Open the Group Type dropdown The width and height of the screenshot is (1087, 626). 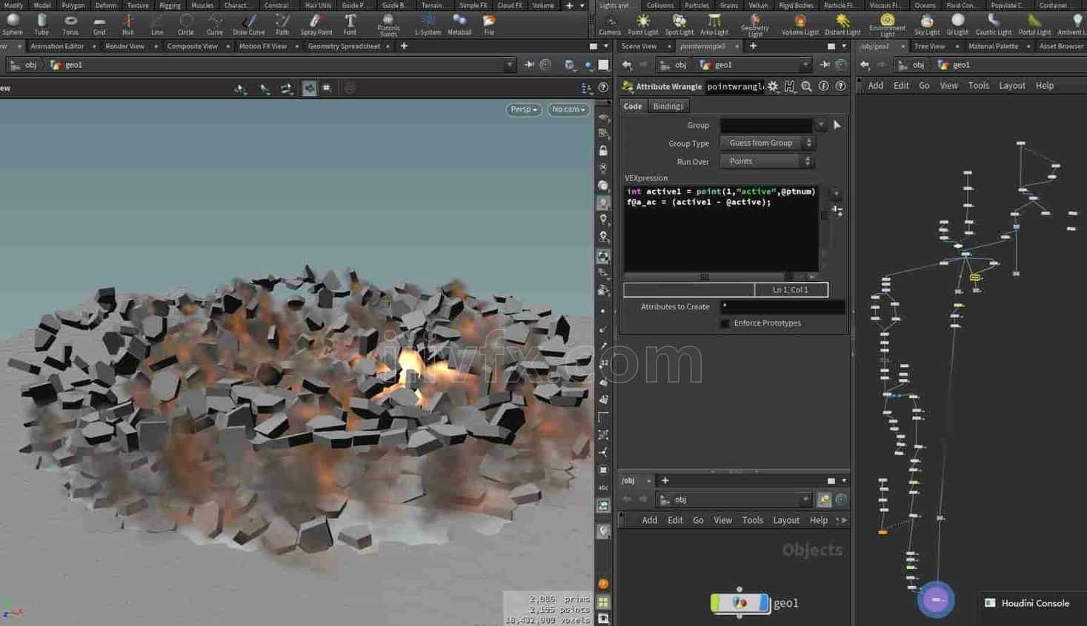coord(768,143)
